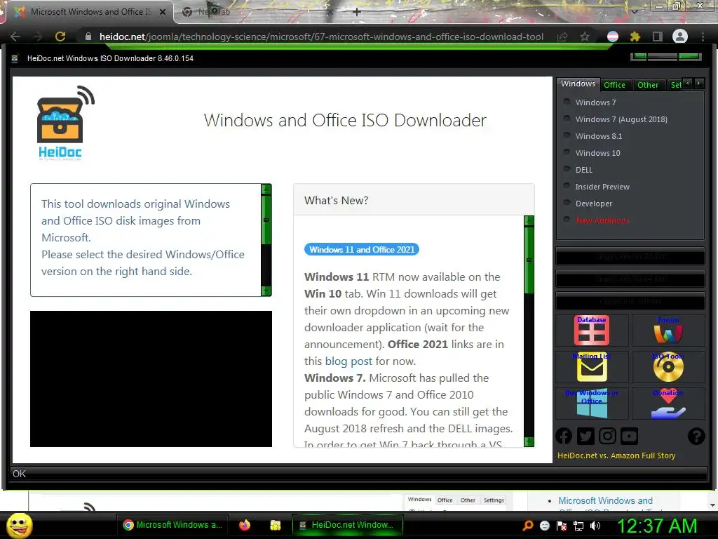This screenshot has height=539, width=718.
Task: Click the black advertisement box
Action: (x=151, y=379)
